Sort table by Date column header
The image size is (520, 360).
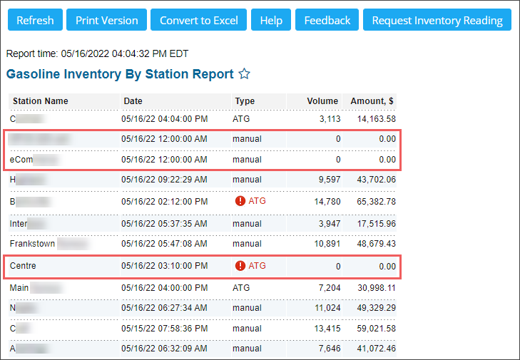tap(133, 101)
